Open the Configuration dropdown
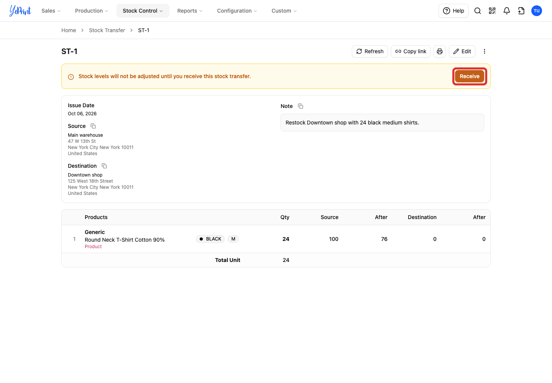552x383 pixels. (x=237, y=11)
